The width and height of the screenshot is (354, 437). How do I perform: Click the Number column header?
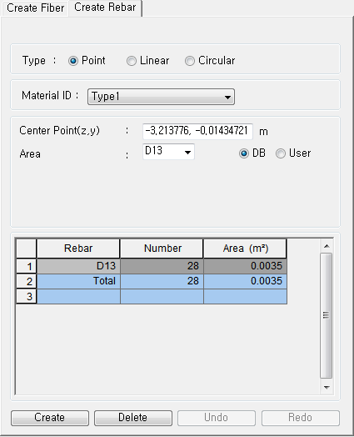click(x=162, y=249)
